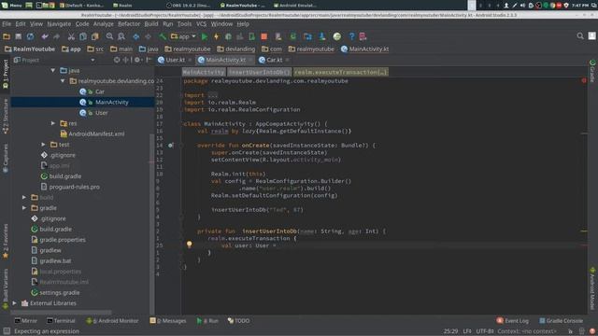Open the File menu
Image resolution: width=598 pixels, height=336 pixels.
pyautogui.click(x=7, y=24)
